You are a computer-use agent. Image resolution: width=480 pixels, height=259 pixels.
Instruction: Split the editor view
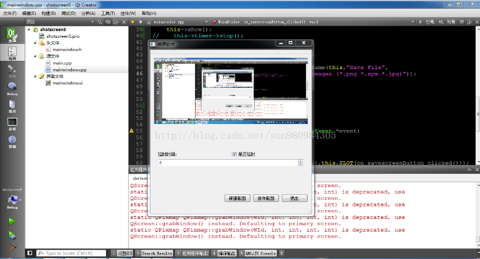[470, 22]
